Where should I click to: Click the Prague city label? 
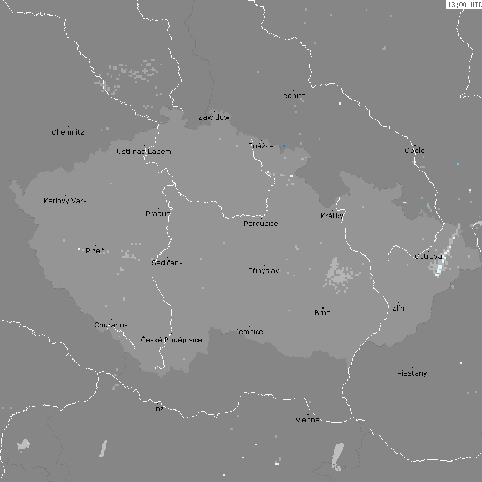tap(158, 214)
